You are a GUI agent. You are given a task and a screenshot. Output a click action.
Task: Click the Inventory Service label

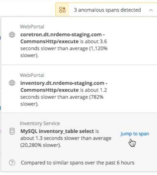40,123
